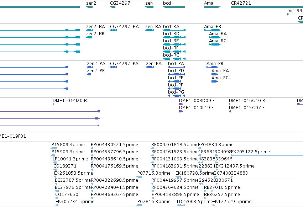The width and height of the screenshot is (303, 207).
Task: Click EST label IP07716.3prime
Action: (x=153, y=173)
